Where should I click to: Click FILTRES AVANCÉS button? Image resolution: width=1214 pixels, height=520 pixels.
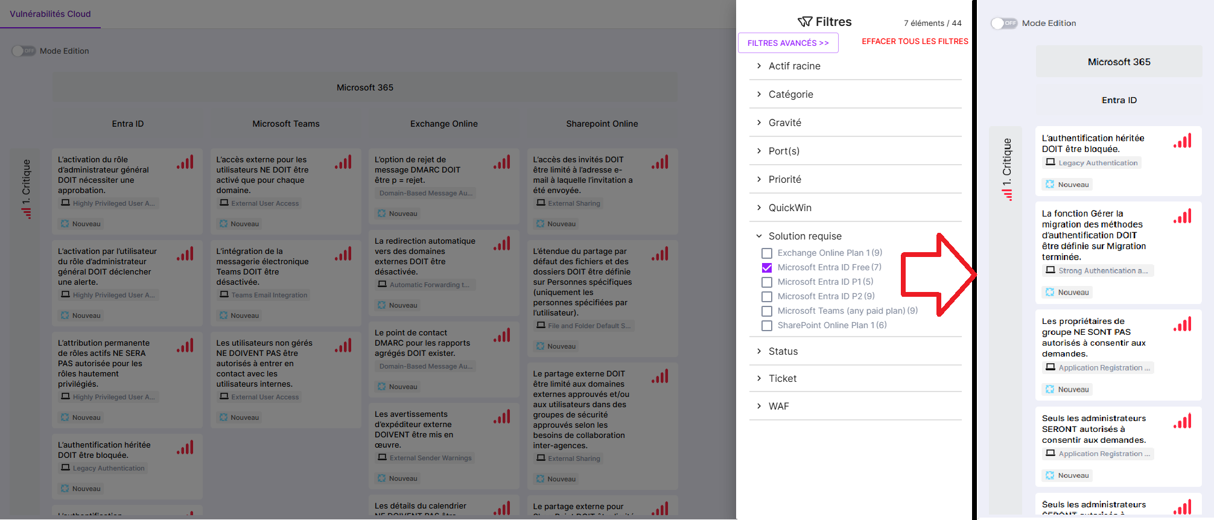click(788, 43)
